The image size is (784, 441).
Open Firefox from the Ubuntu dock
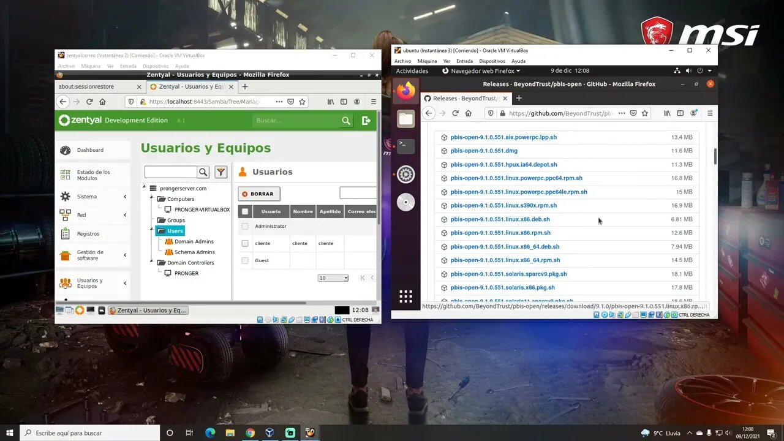405,91
